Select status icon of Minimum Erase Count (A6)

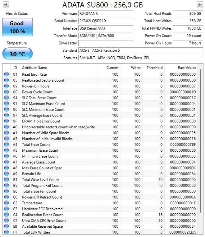[7, 156]
